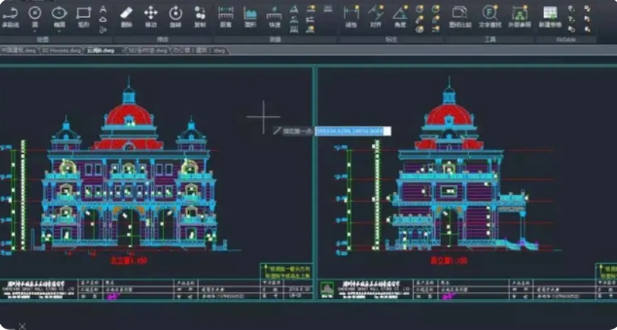Image resolution: width=617 pixels, height=330 pixels.
Task: Expand the Ellipse (椭圆) tool dropdown arrow
Action: 59,29
